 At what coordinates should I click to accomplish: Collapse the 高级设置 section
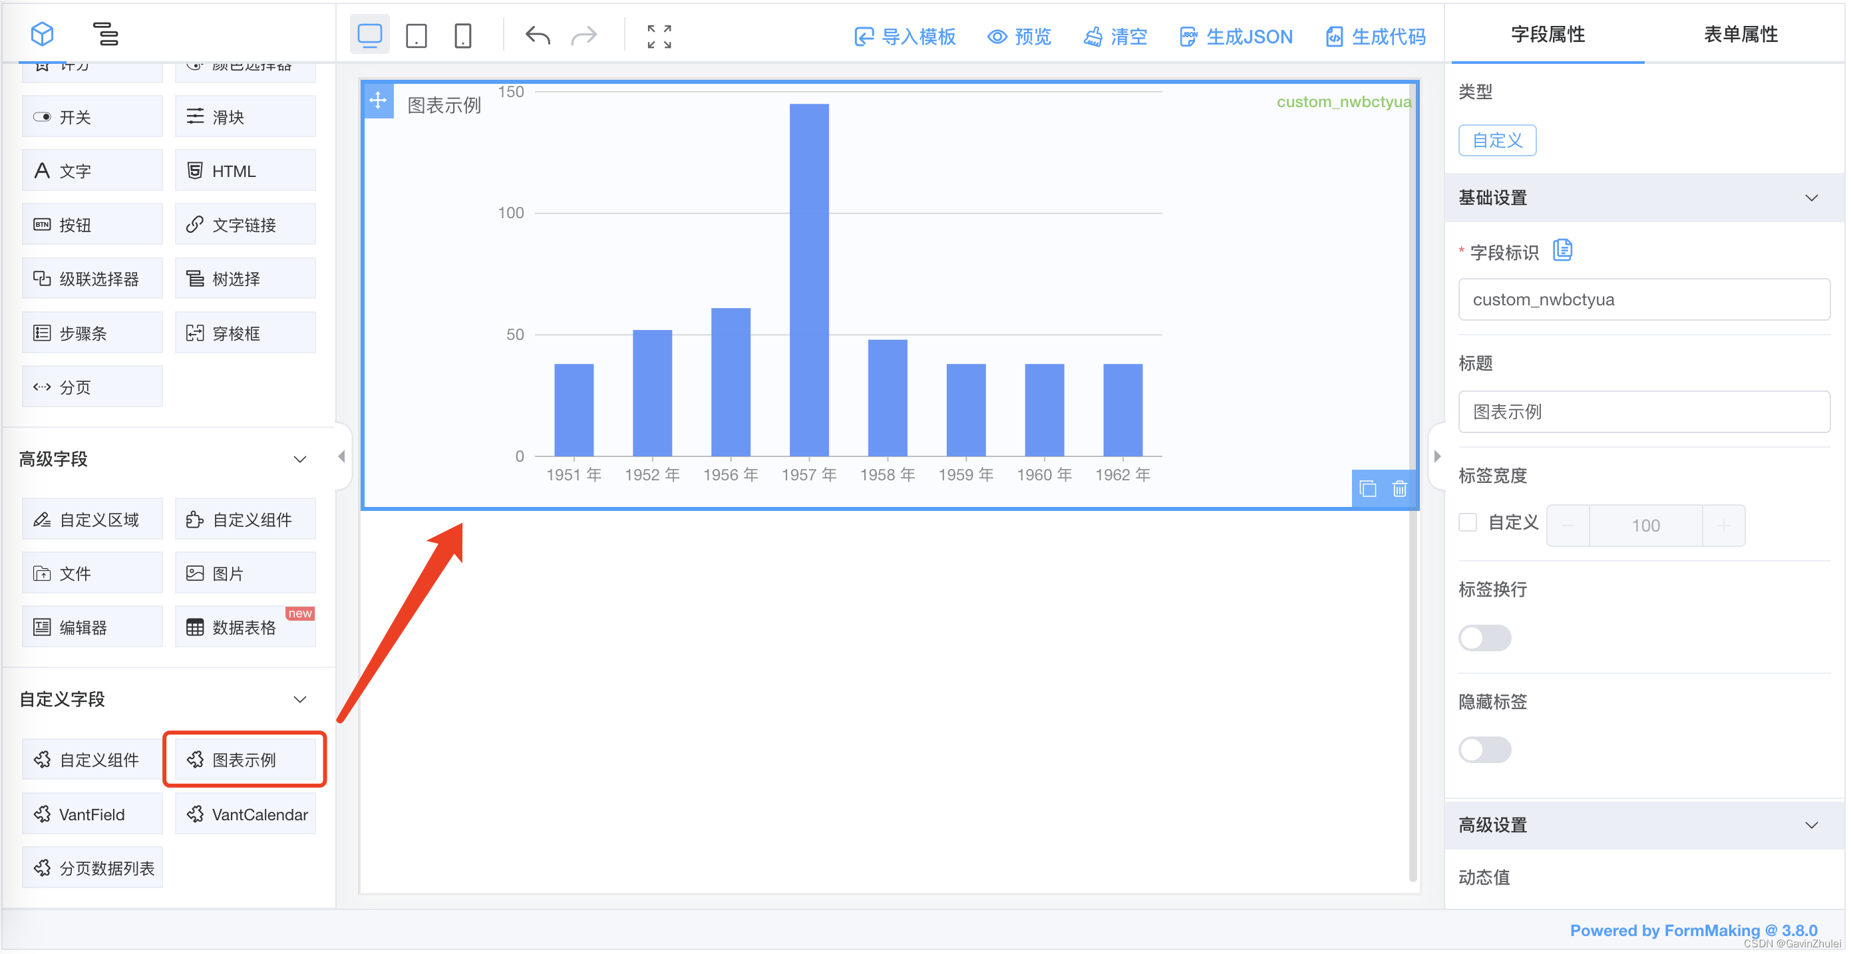[1812, 826]
